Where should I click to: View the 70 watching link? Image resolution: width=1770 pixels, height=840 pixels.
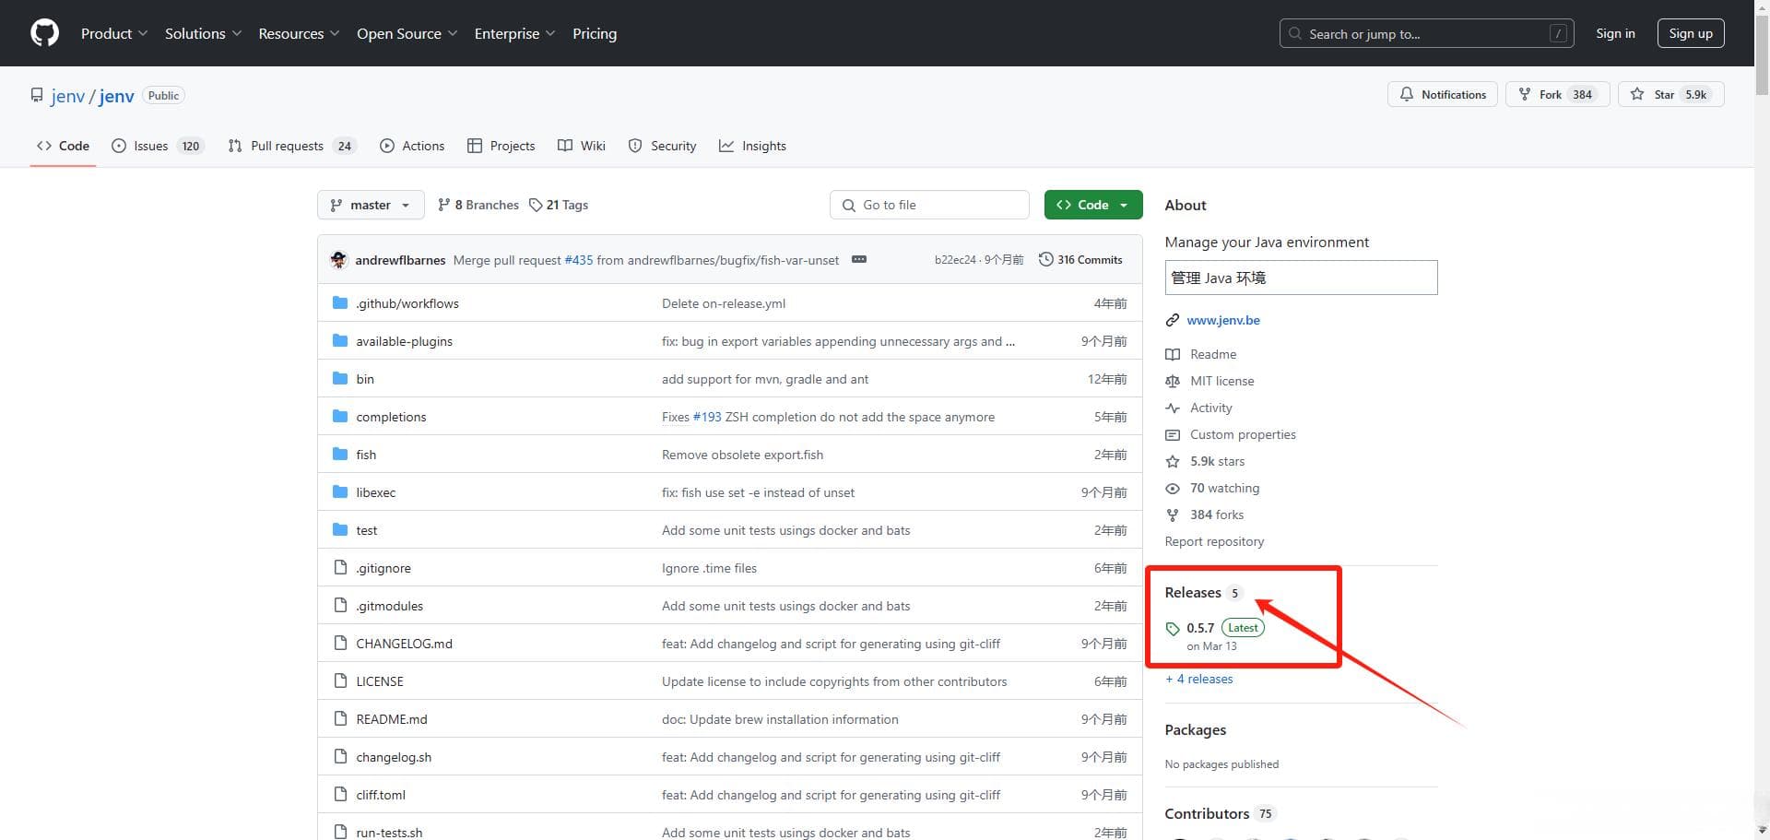pos(1224,488)
